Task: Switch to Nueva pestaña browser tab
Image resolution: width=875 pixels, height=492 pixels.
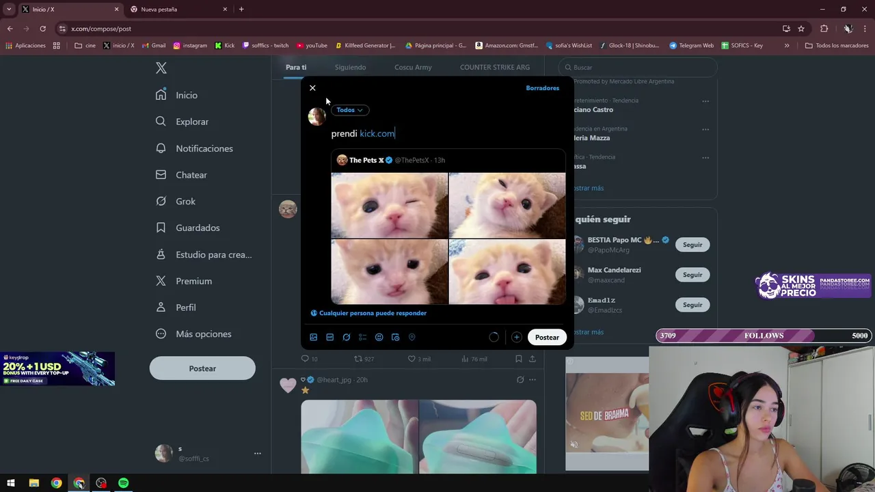Action: (178, 10)
